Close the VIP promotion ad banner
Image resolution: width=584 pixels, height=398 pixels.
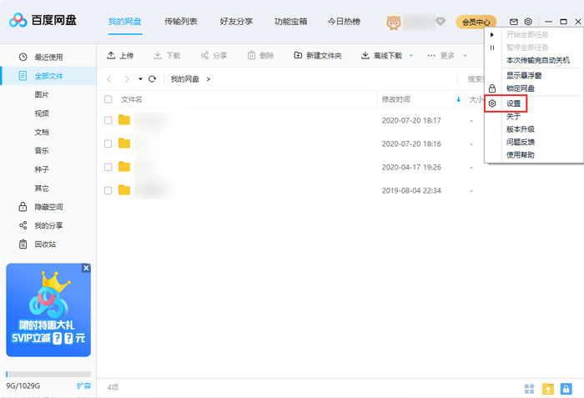click(x=86, y=268)
